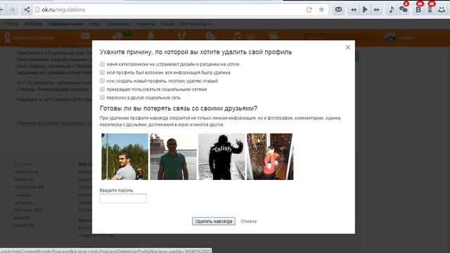Select 'English' language link
This screenshot has width=450, height=253.
coord(22,218)
